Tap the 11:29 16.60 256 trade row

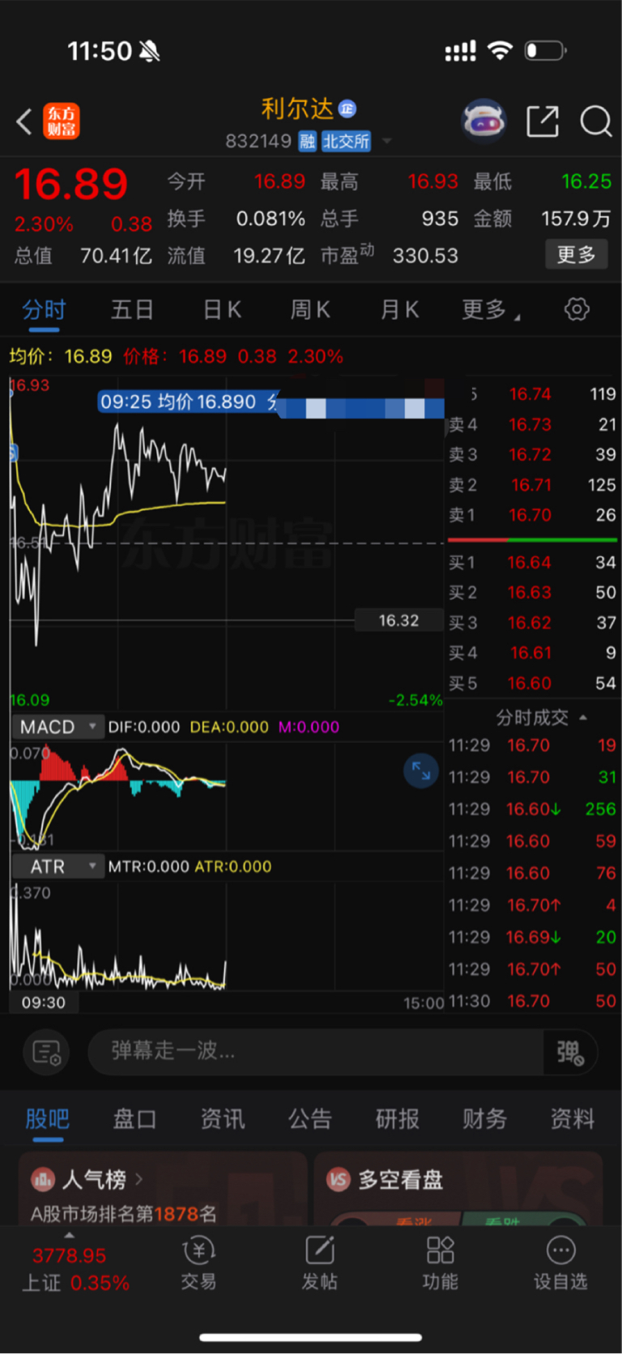click(x=532, y=809)
